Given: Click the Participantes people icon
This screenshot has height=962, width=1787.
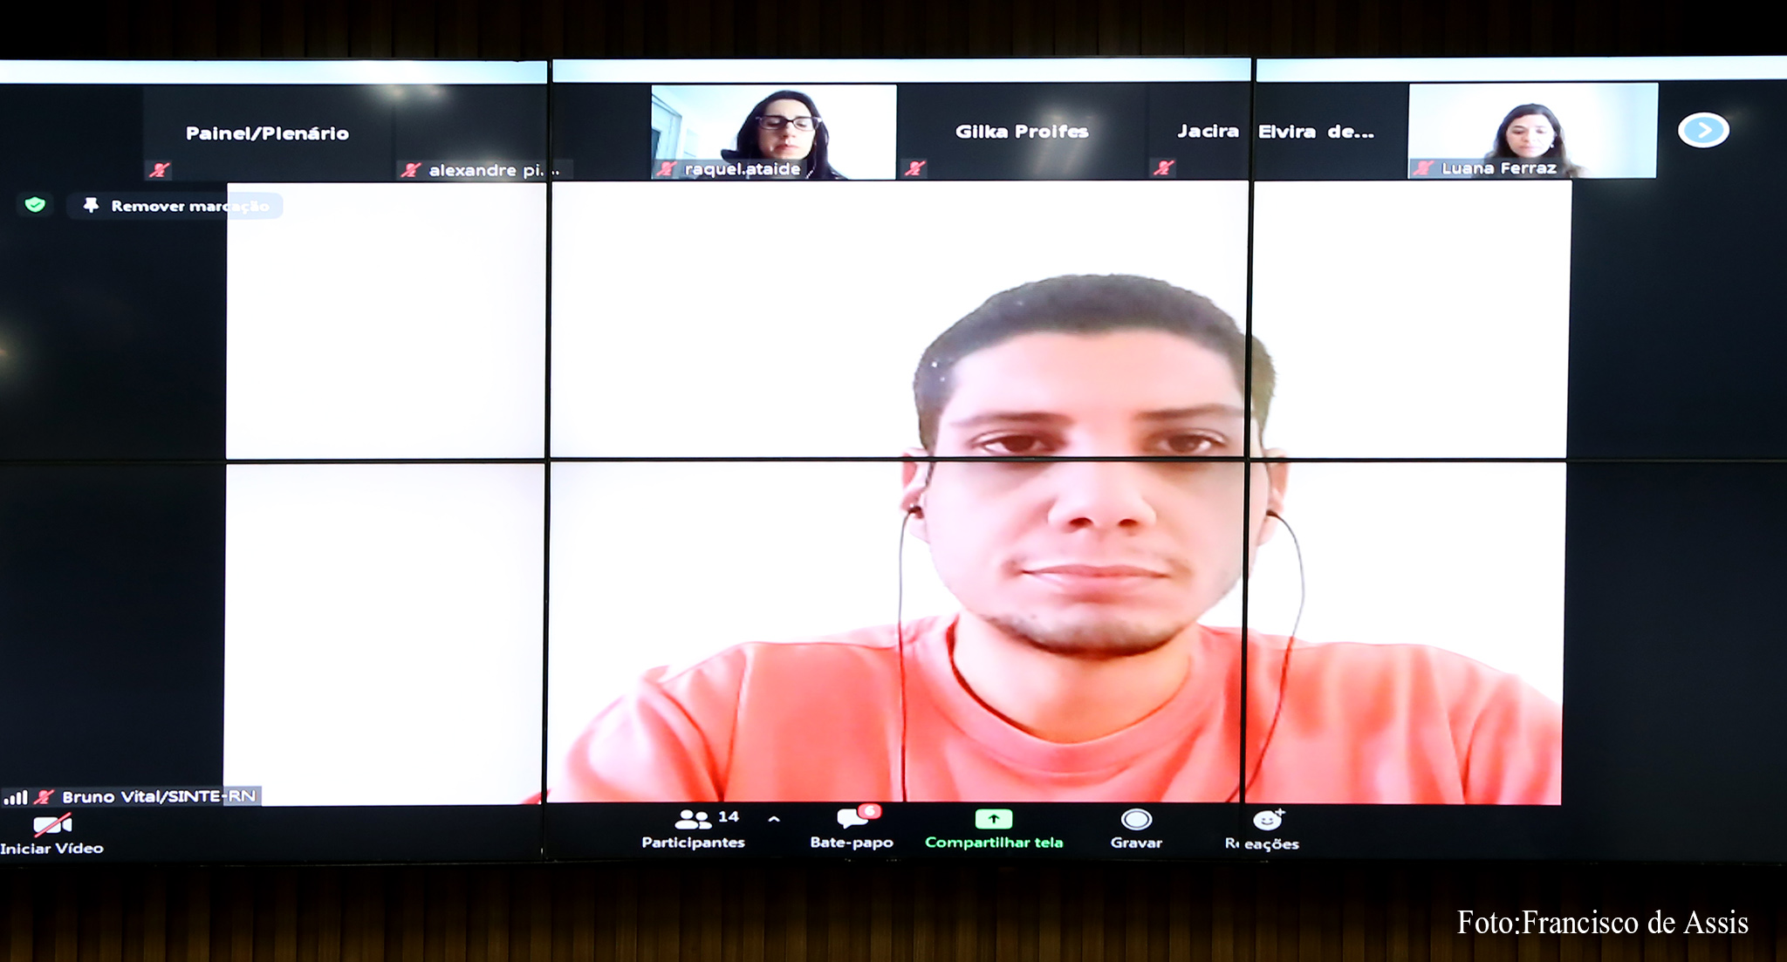Looking at the screenshot, I should pos(693,819).
